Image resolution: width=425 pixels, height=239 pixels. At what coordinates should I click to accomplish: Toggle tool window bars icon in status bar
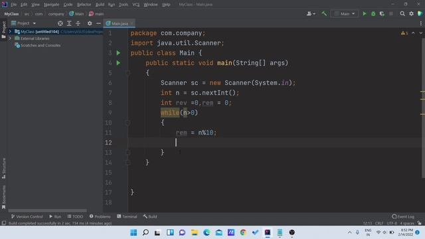(4, 223)
